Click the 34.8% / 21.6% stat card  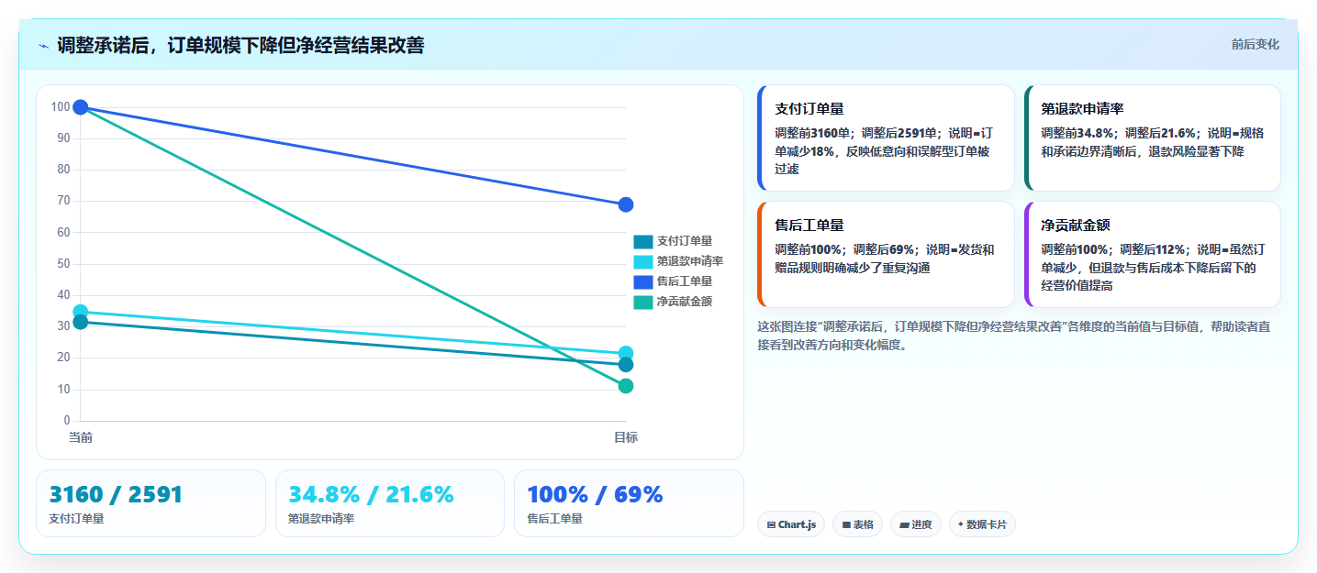point(390,503)
